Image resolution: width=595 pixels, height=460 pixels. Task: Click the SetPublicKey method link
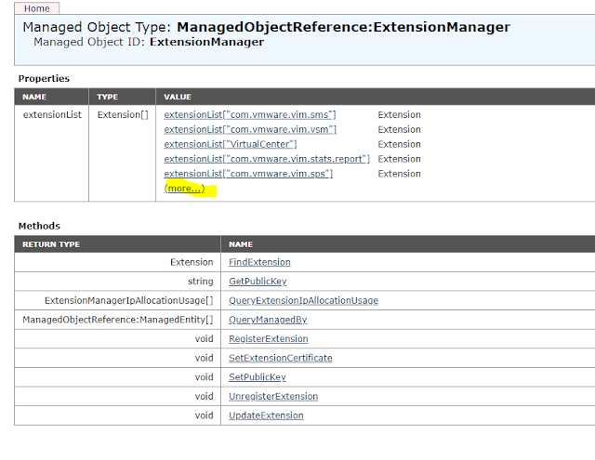(257, 377)
